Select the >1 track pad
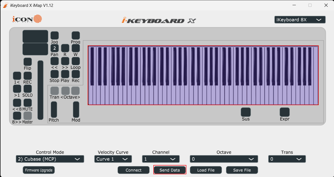The height and width of the screenshot is (177, 334). [x=17, y=89]
